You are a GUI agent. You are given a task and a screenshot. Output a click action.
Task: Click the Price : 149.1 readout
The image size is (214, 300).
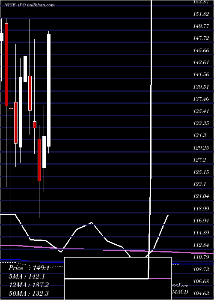pos(29,268)
